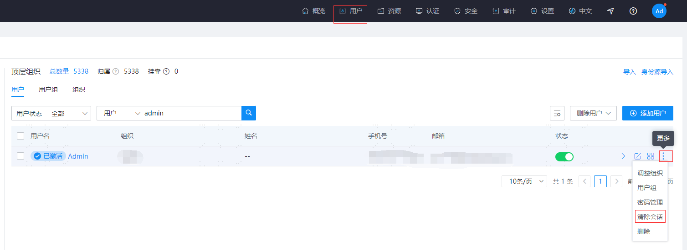Click the blue search magnifier button

point(249,113)
